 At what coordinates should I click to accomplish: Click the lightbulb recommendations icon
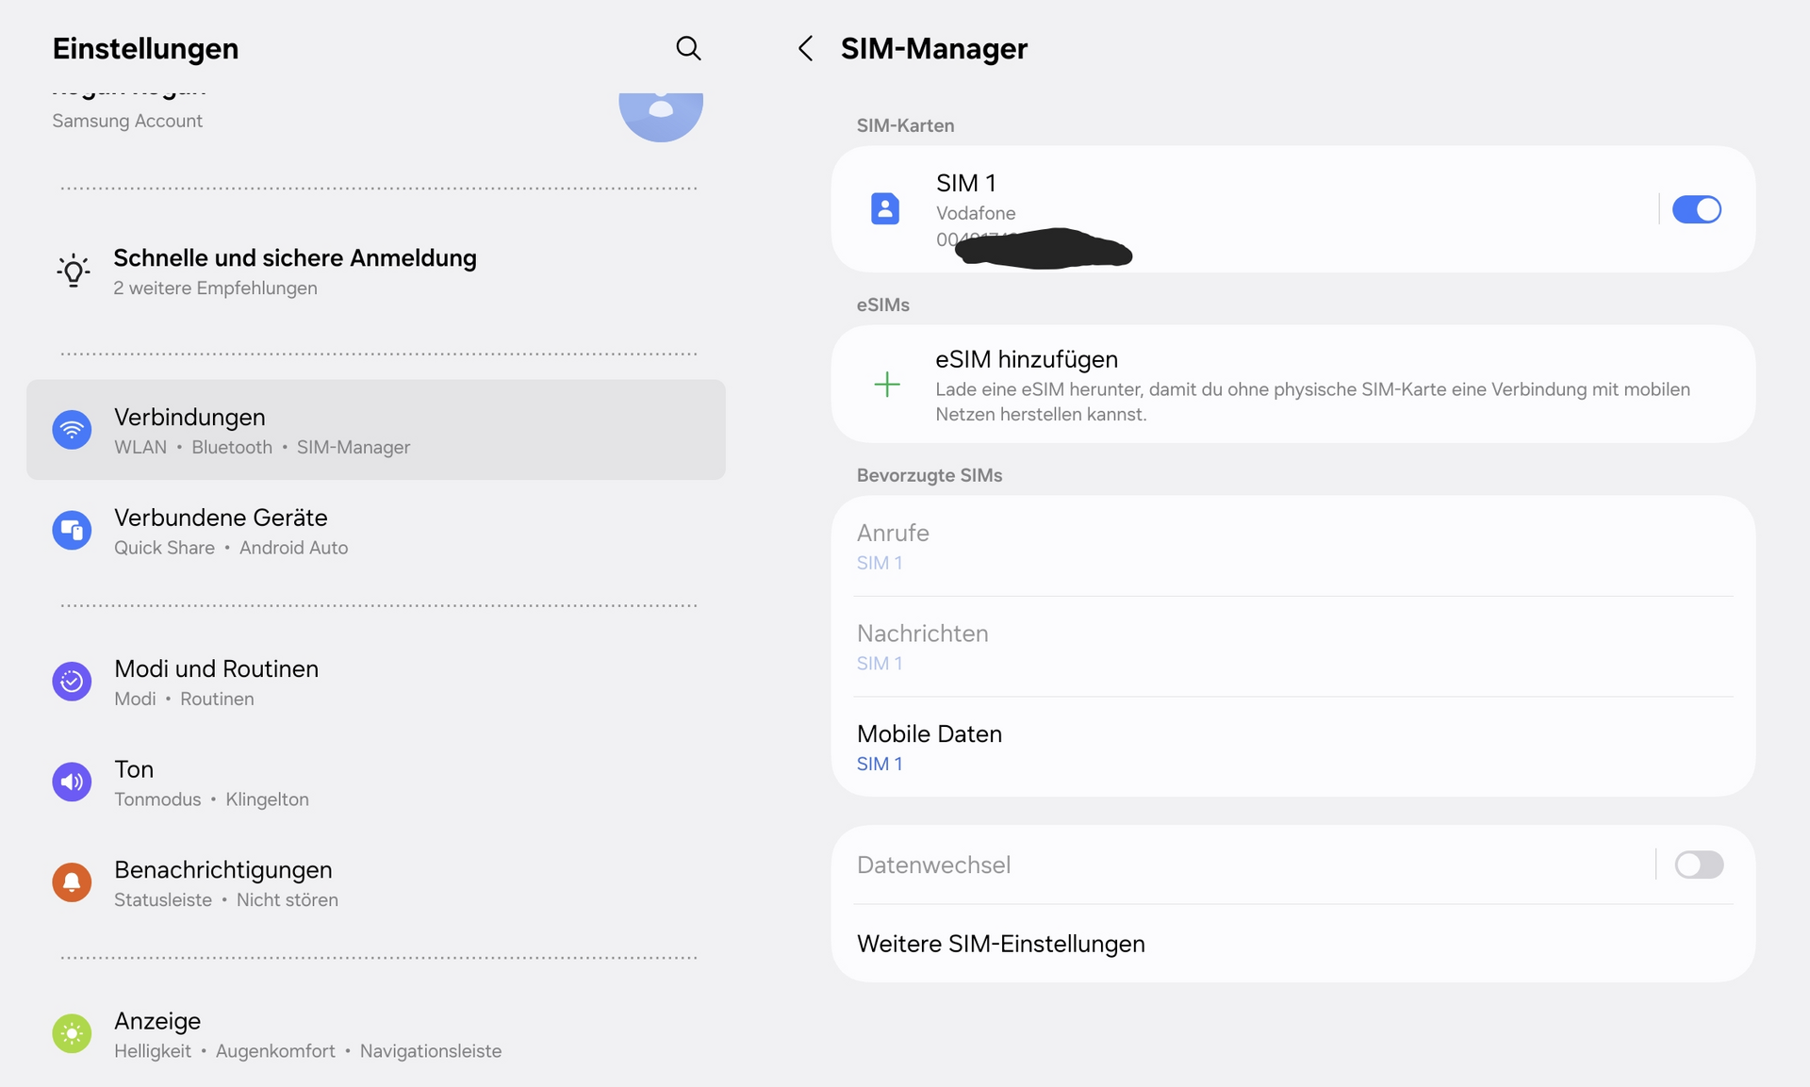[x=74, y=272]
